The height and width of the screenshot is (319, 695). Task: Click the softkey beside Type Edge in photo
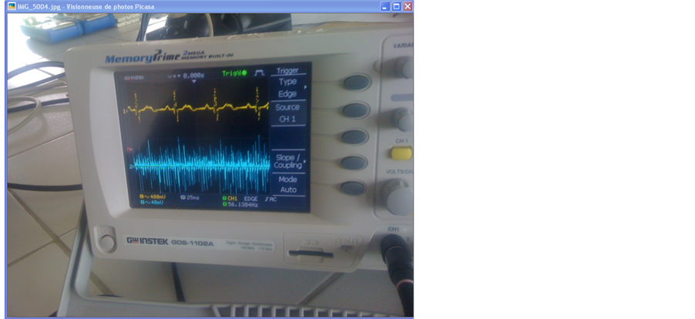357,82
